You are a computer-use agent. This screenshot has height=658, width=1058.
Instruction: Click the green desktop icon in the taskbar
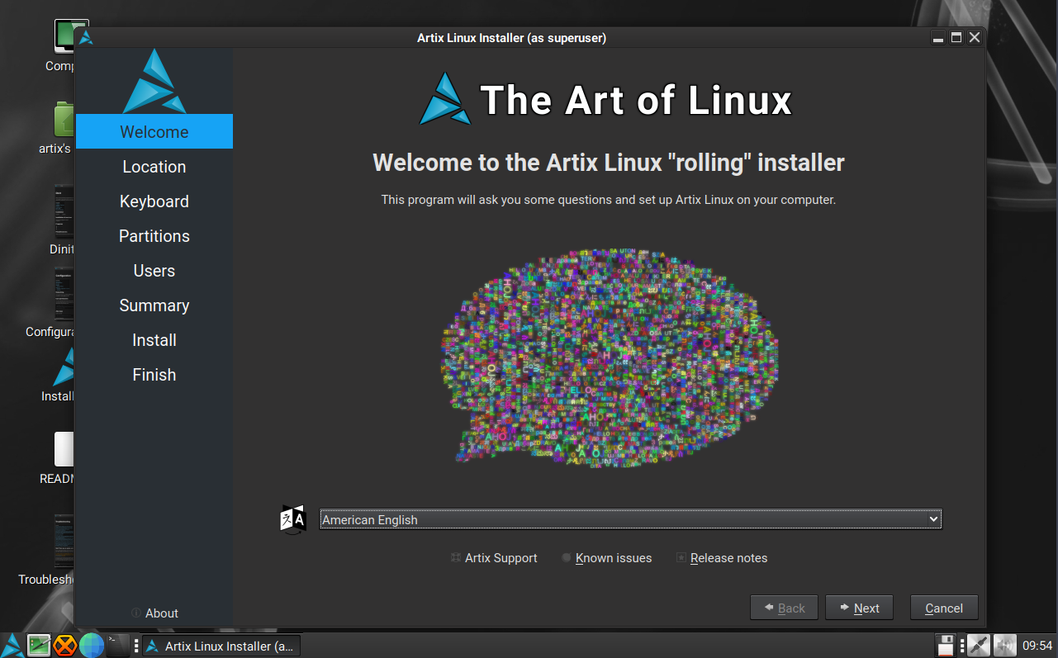[39, 645]
